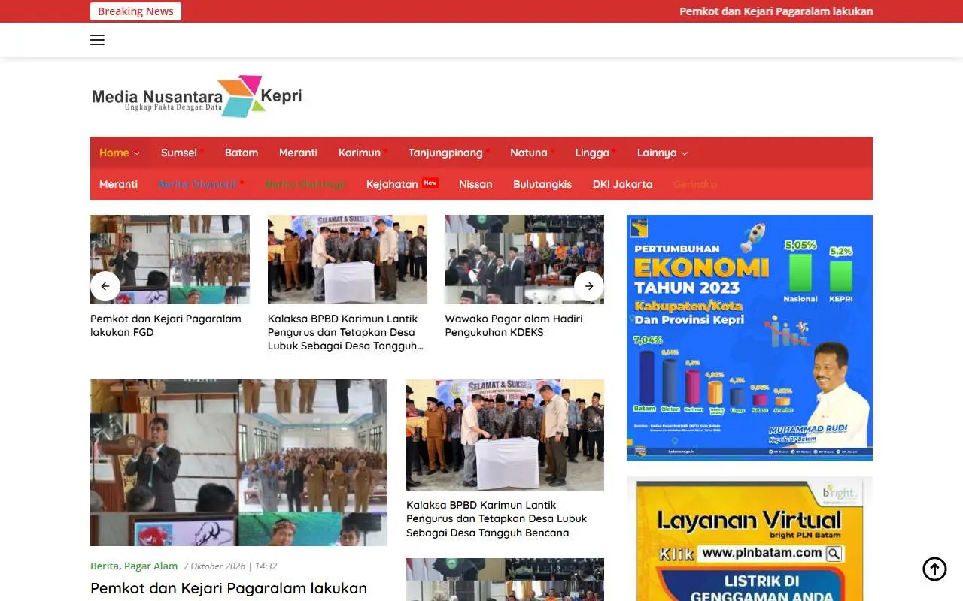Select the Nissan topic link
The width and height of the screenshot is (963, 601).
click(475, 184)
